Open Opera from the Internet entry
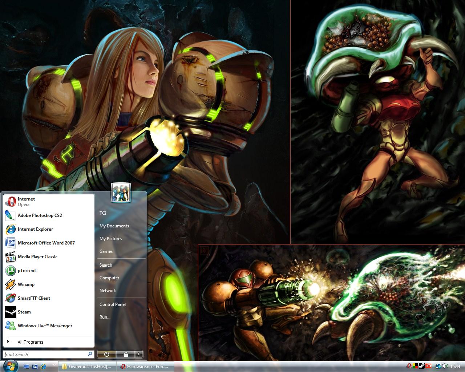This screenshot has width=465, height=372. coord(49,202)
